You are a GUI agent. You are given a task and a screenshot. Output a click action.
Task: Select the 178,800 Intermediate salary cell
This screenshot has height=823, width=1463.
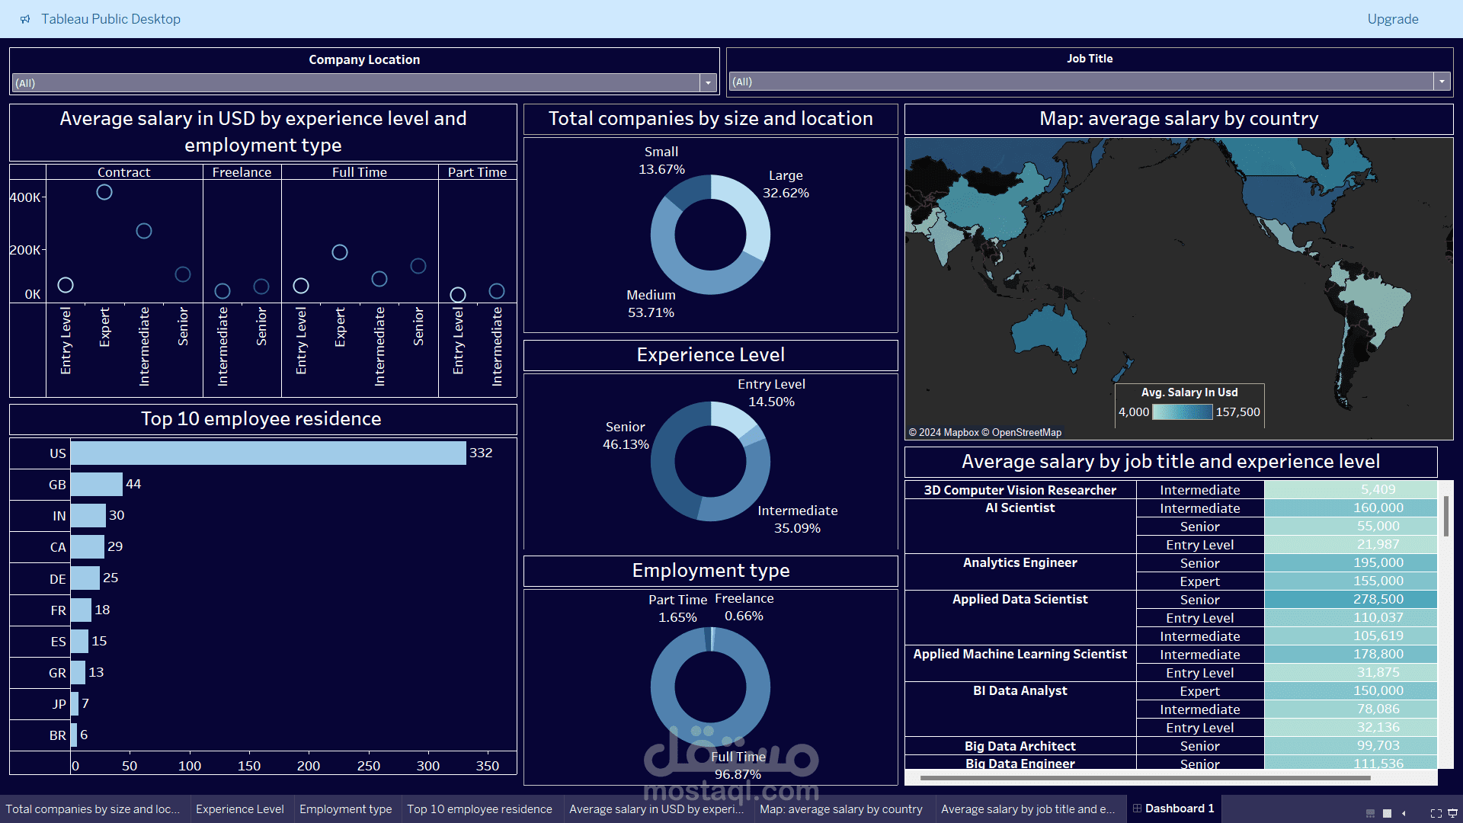click(1350, 655)
